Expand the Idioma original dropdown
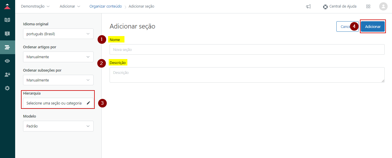This screenshot has height=158, width=392. click(x=58, y=34)
